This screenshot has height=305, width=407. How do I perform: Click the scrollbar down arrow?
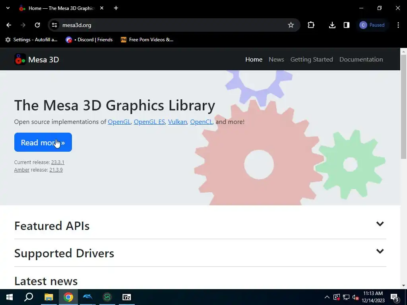tap(404, 286)
